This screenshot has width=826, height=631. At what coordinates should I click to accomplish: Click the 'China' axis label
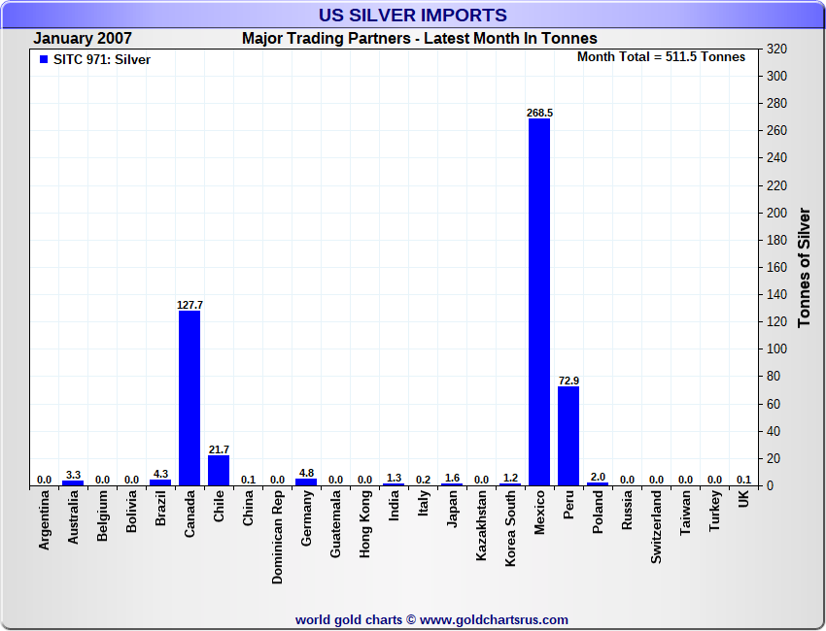pos(248,508)
